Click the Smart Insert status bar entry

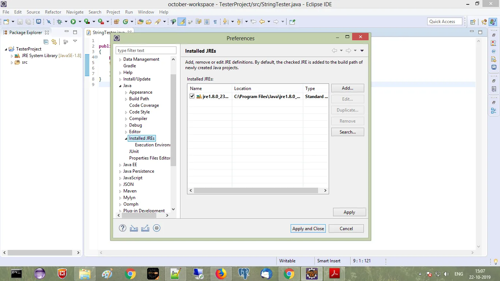329,261
